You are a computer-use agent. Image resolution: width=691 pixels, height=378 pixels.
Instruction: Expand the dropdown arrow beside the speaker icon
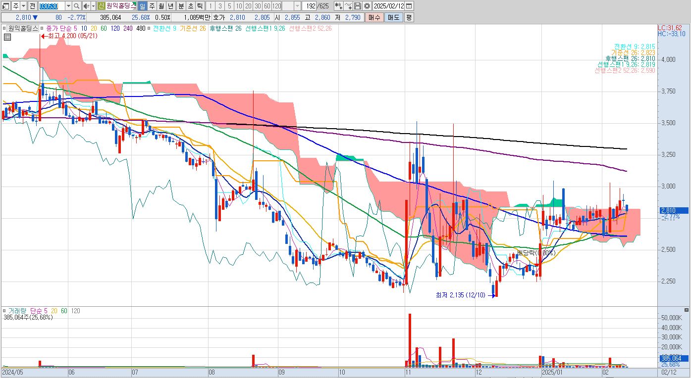coord(93,6)
